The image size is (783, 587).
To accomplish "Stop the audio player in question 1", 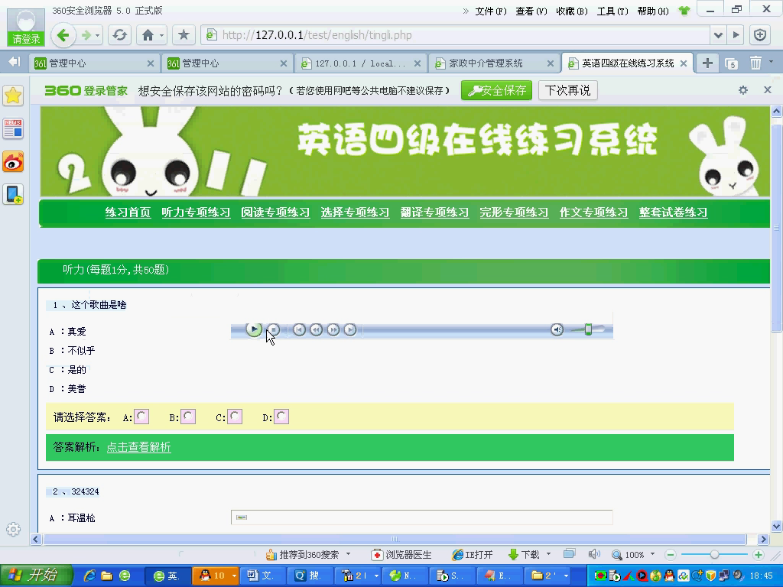I will pos(273,329).
